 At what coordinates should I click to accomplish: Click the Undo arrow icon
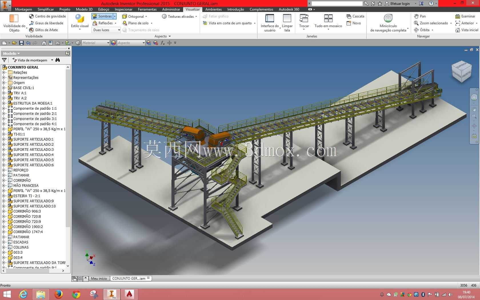[28, 43]
